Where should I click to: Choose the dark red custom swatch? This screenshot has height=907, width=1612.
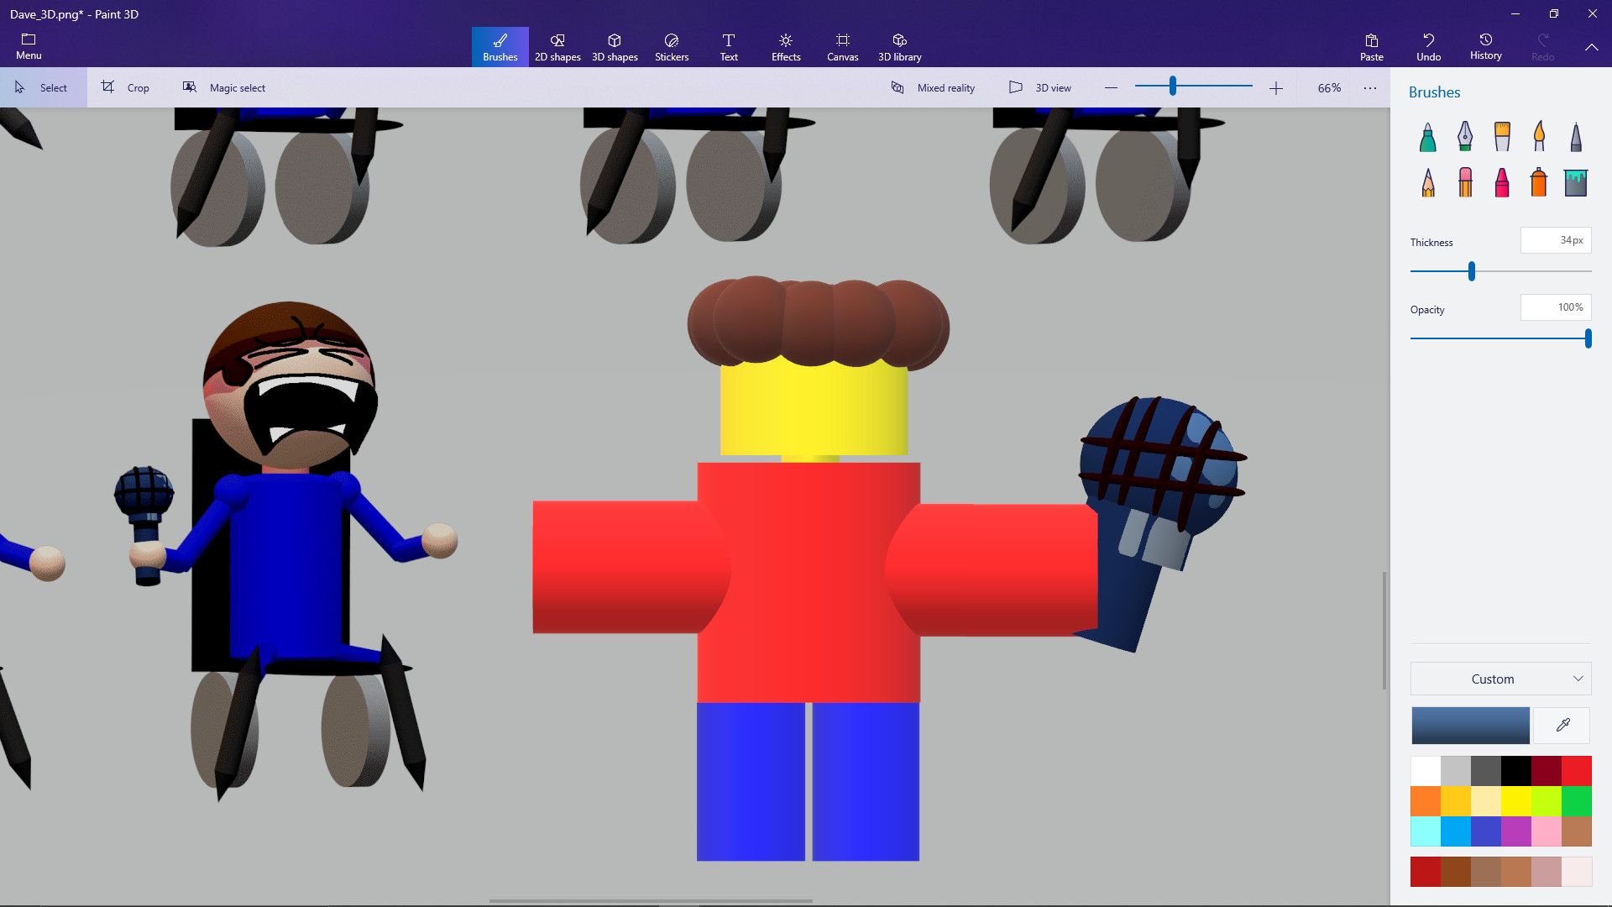point(1426,872)
